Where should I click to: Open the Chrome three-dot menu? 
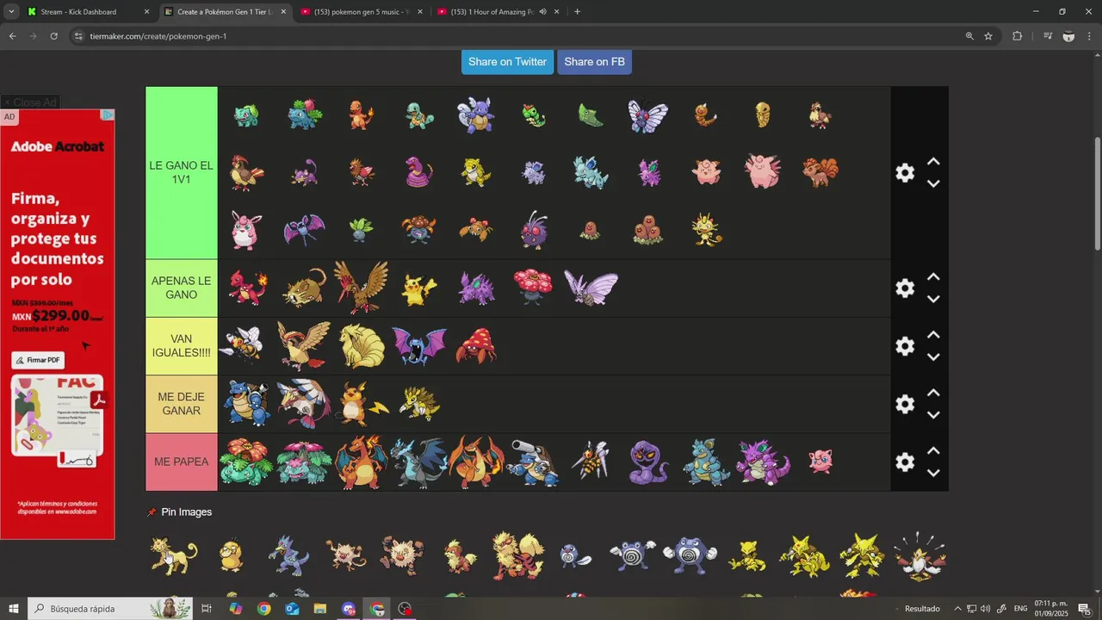pyautogui.click(x=1090, y=36)
